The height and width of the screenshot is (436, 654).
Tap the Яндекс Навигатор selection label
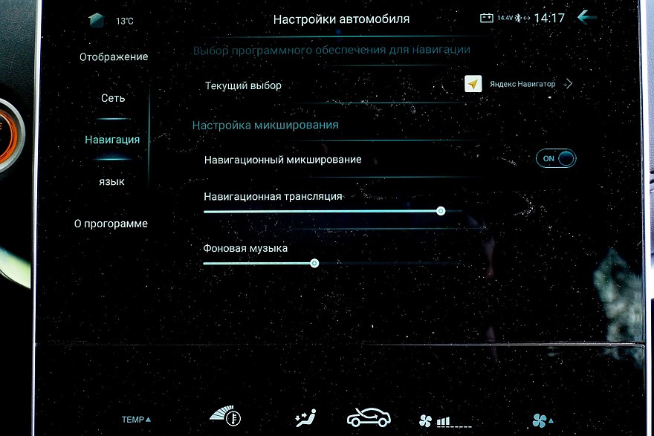point(522,84)
